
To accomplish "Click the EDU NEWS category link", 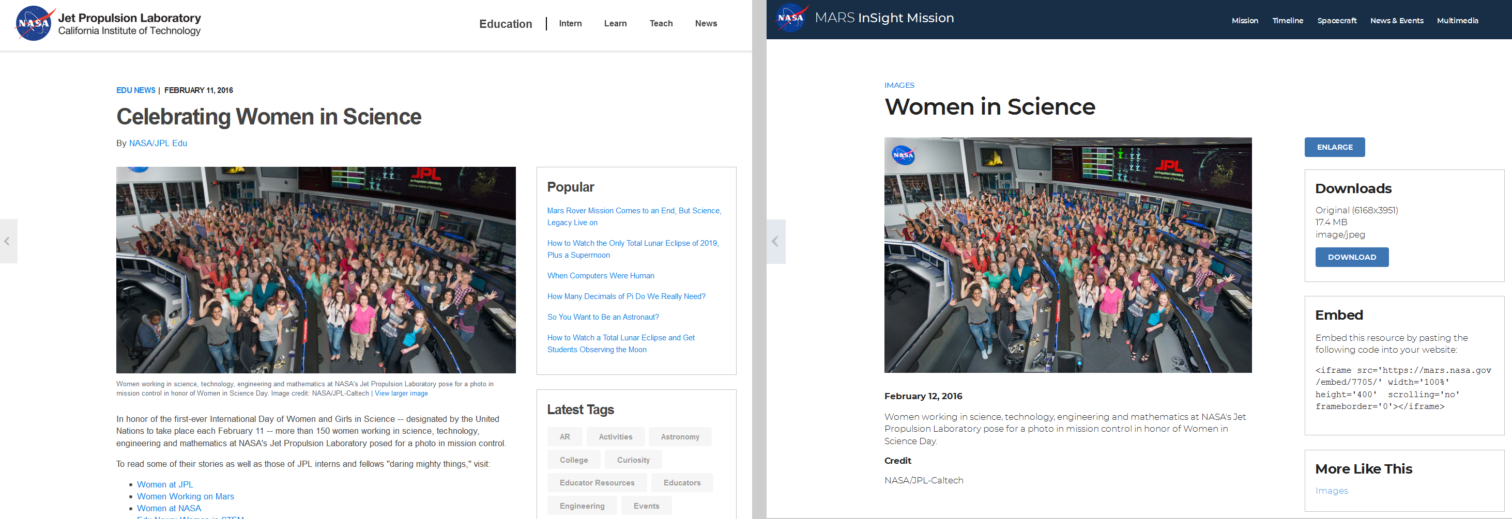I will (x=135, y=90).
